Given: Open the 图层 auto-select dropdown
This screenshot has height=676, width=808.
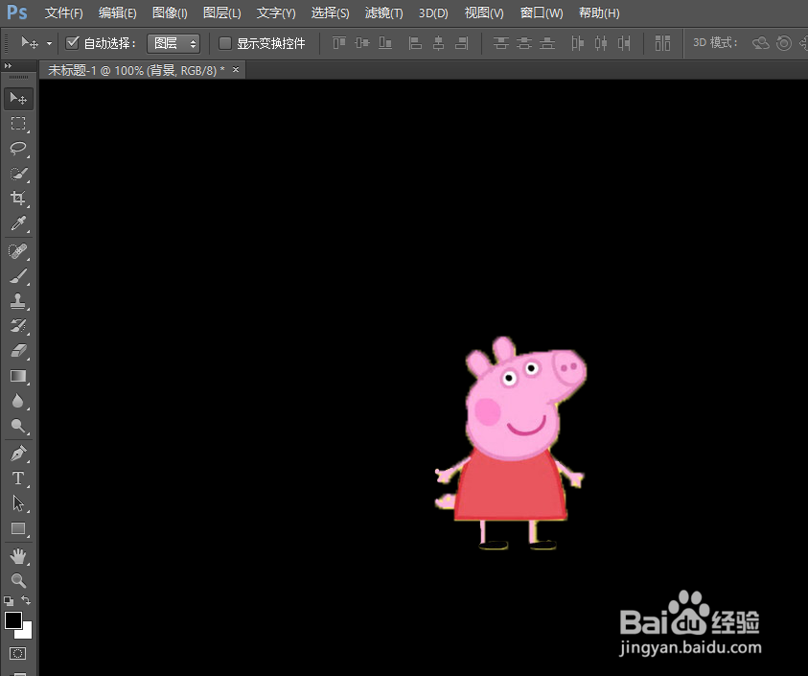Looking at the screenshot, I should [173, 43].
